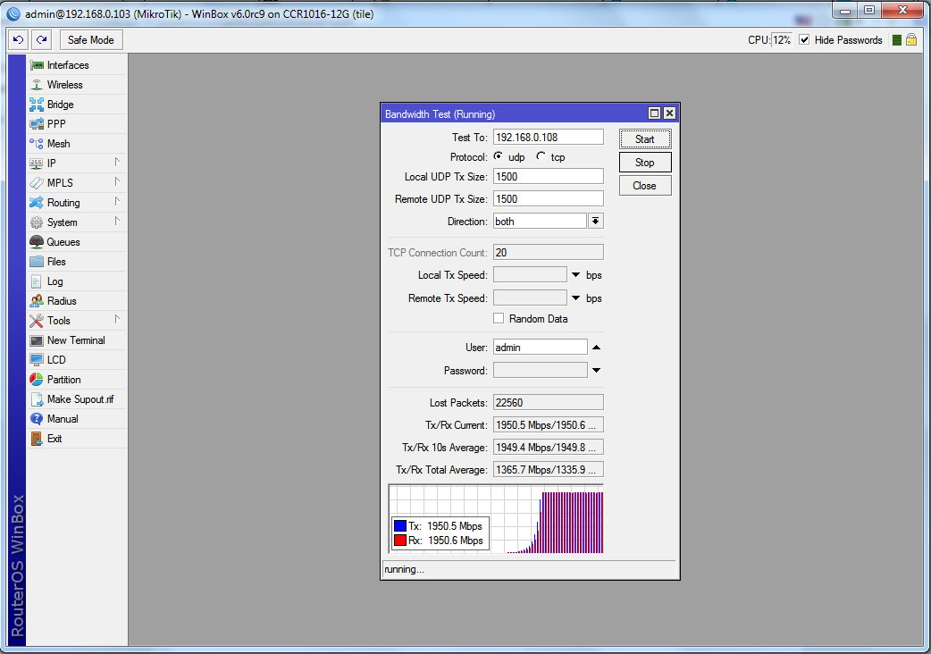Click the Safe Mode button

click(x=89, y=39)
